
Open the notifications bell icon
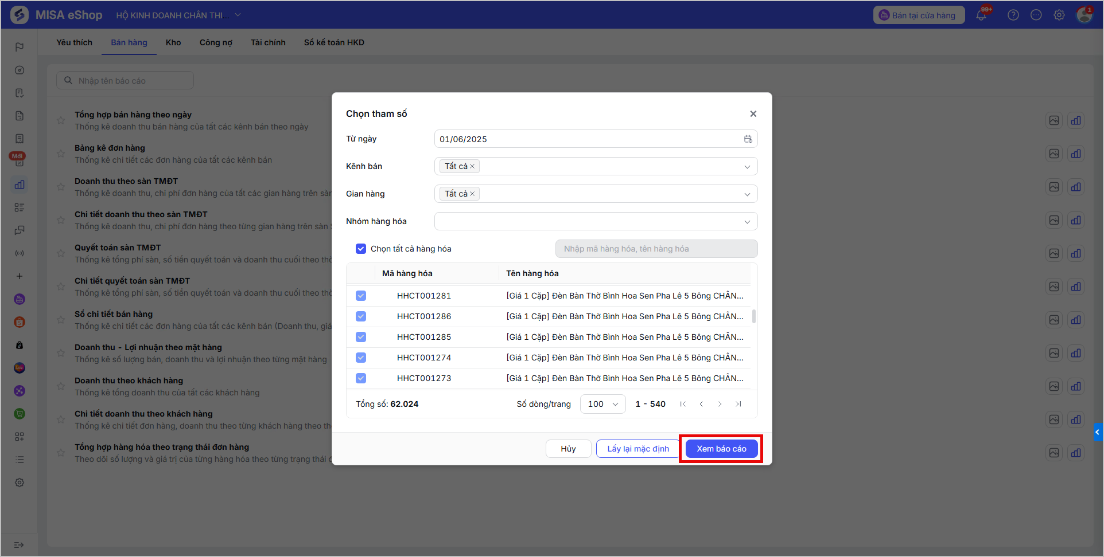(982, 15)
